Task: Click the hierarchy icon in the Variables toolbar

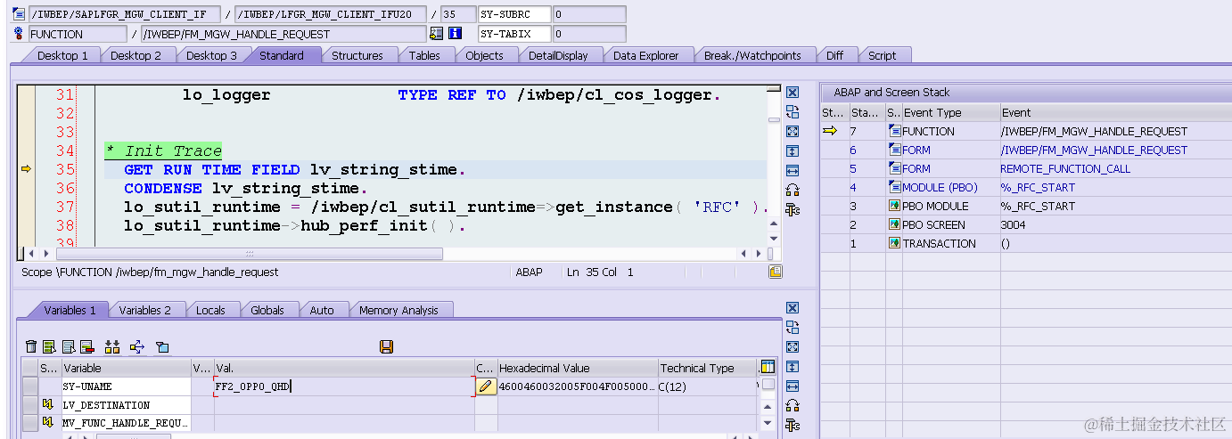Action: [x=137, y=346]
